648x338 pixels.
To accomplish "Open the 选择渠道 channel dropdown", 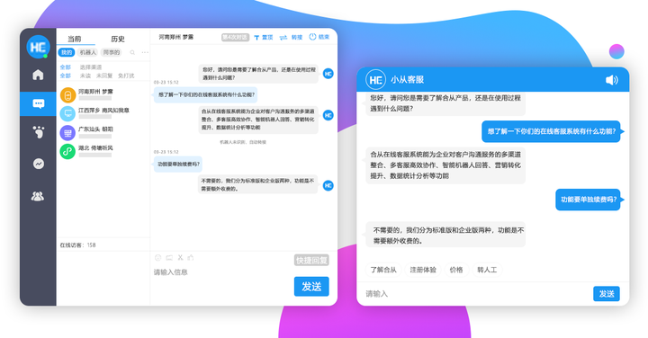I will 91,67.
